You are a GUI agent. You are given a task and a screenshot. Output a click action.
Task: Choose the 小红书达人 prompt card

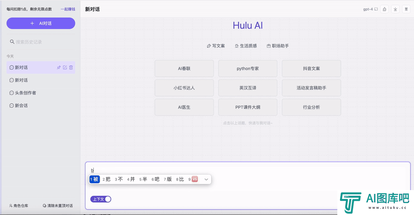(x=184, y=88)
